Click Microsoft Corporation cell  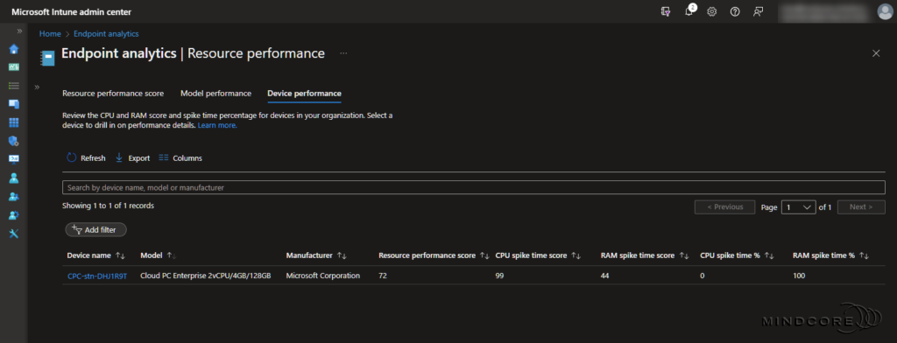point(322,276)
